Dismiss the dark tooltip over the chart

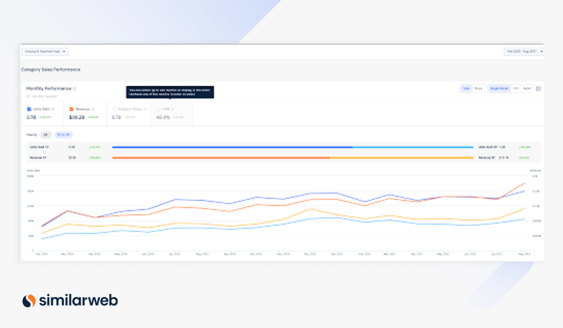pos(170,92)
